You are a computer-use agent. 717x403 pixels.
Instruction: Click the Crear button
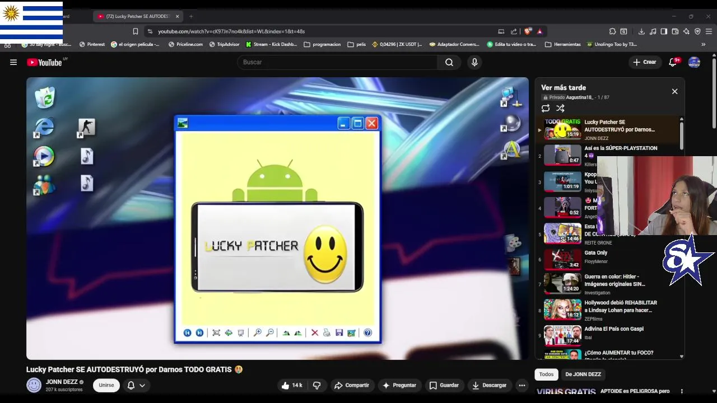click(x=644, y=62)
